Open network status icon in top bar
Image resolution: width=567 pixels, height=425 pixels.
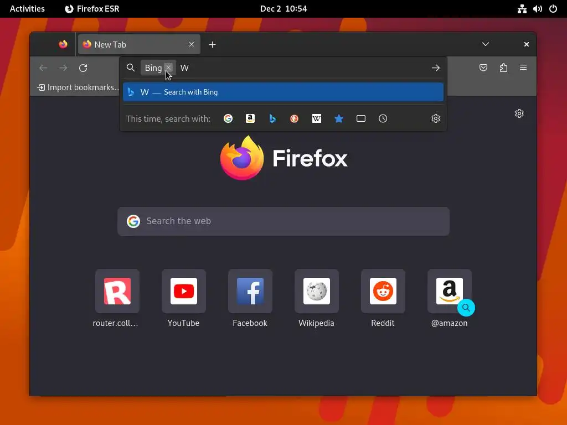coord(522,9)
